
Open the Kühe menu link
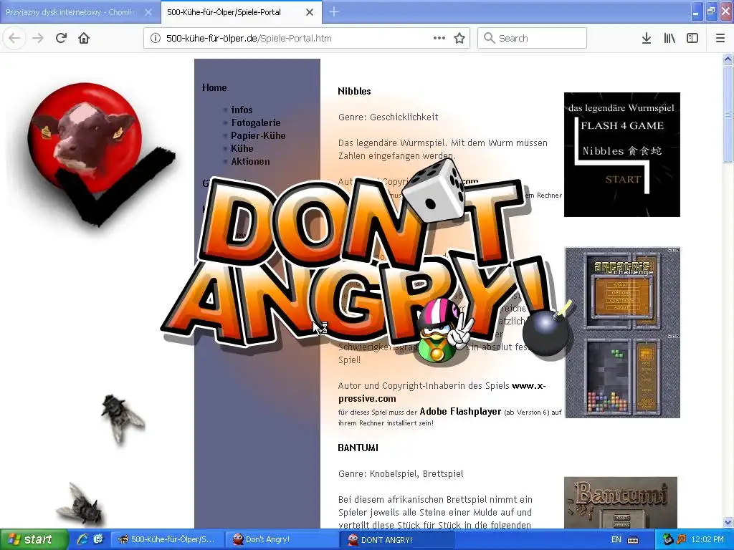point(242,148)
